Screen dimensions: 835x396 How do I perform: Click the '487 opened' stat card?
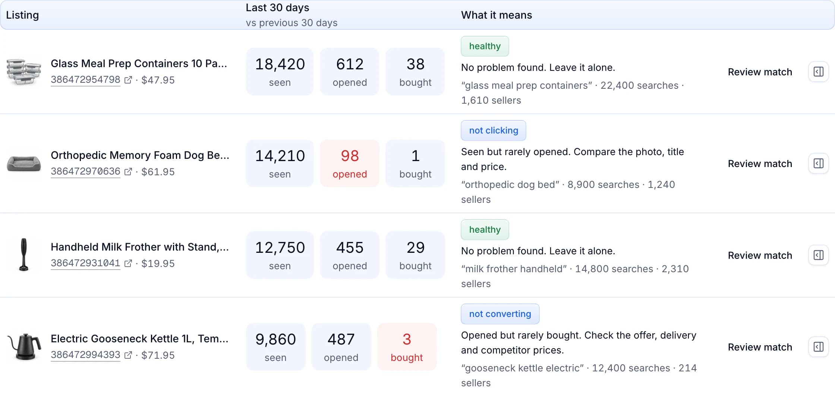[x=341, y=347]
